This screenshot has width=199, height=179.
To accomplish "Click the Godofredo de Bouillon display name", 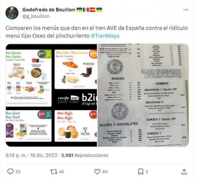I will (49, 10).
